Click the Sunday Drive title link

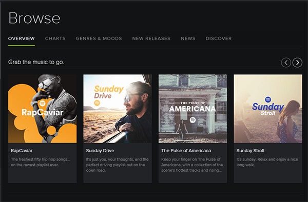[100, 151]
